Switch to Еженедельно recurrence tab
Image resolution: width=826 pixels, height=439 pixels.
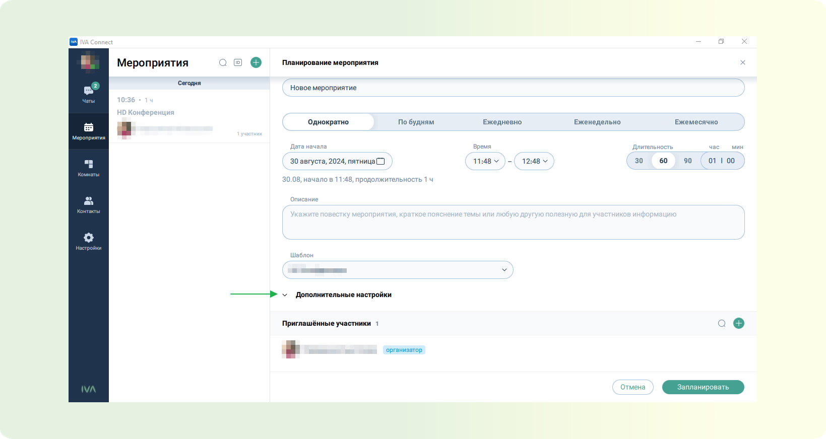point(597,122)
